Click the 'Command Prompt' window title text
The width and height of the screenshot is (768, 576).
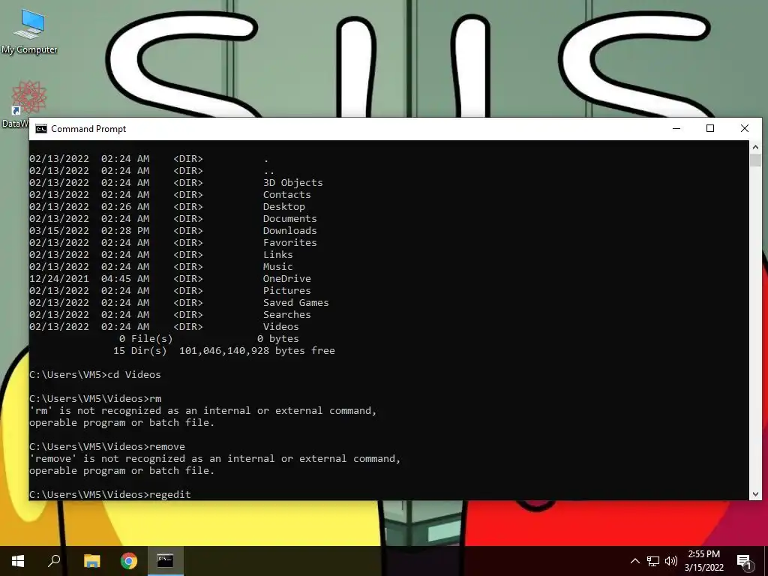click(x=88, y=129)
